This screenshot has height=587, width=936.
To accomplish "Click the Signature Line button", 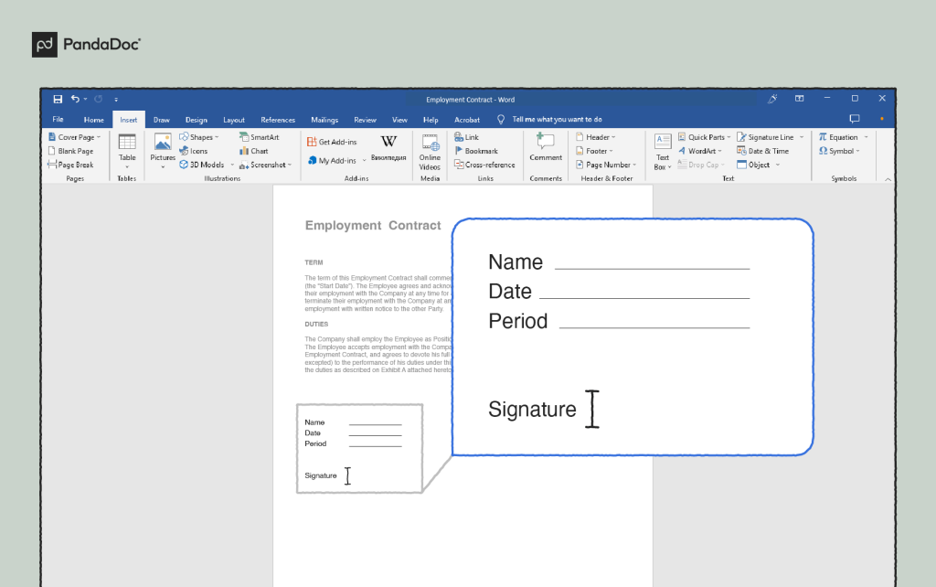I will click(x=766, y=137).
